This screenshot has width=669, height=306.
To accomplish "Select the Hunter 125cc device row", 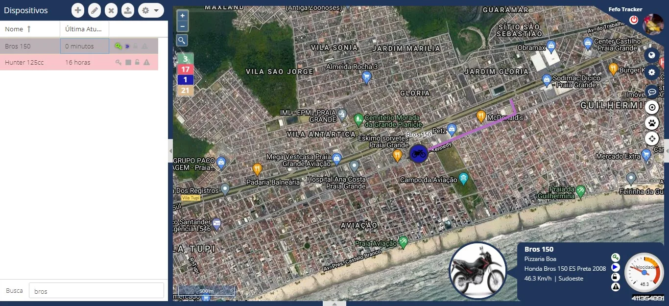I will (79, 62).
